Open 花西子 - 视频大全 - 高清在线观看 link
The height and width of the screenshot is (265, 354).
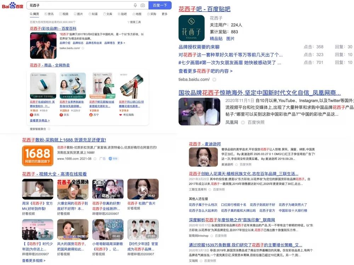pyautogui.click(x=55, y=174)
